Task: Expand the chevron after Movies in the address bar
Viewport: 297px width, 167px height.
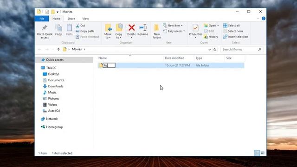Action: (84, 49)
